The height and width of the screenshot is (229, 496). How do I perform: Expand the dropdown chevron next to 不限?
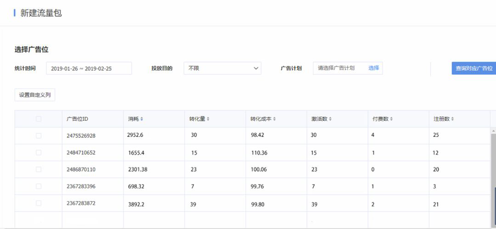tap(256, 68)
